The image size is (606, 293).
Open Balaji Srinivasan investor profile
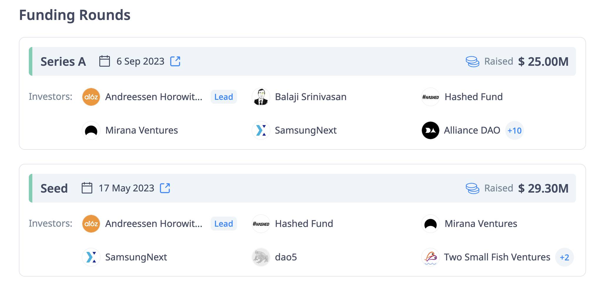(x=311, y=97)
